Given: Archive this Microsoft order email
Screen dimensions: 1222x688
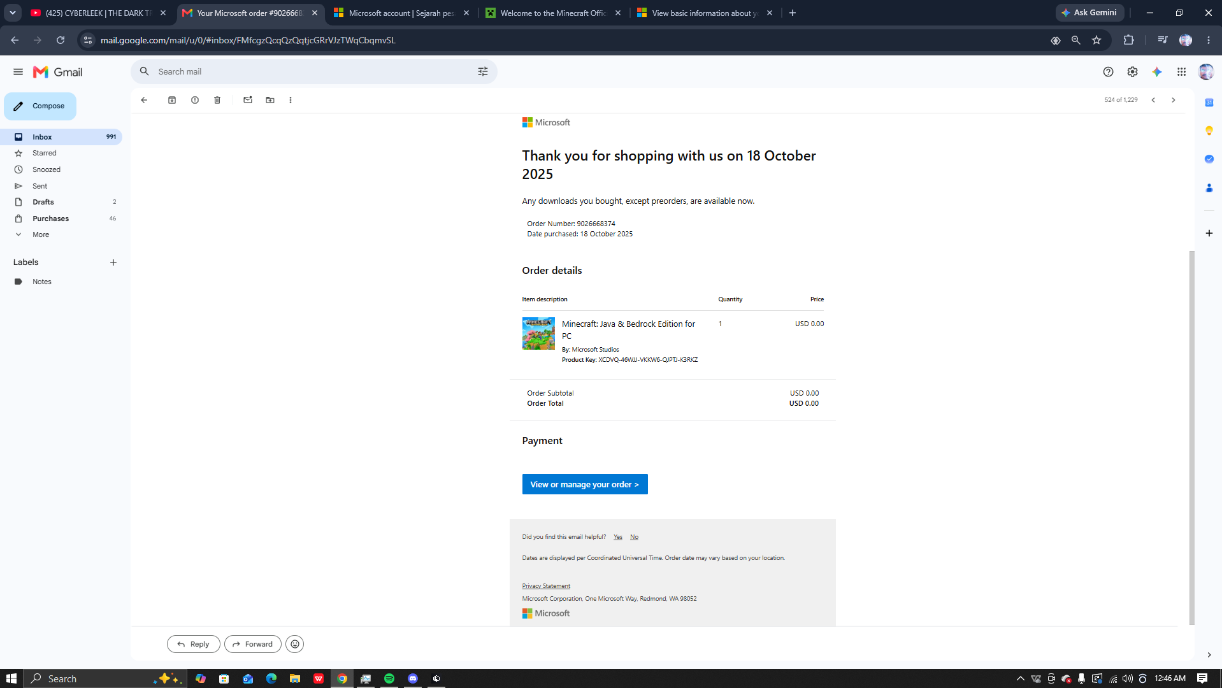Looking at the screenshot, I should pyautogui.click(x=172, y=100).
